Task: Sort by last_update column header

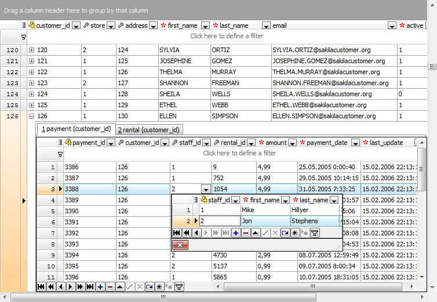Action: [x=388, y=143]
